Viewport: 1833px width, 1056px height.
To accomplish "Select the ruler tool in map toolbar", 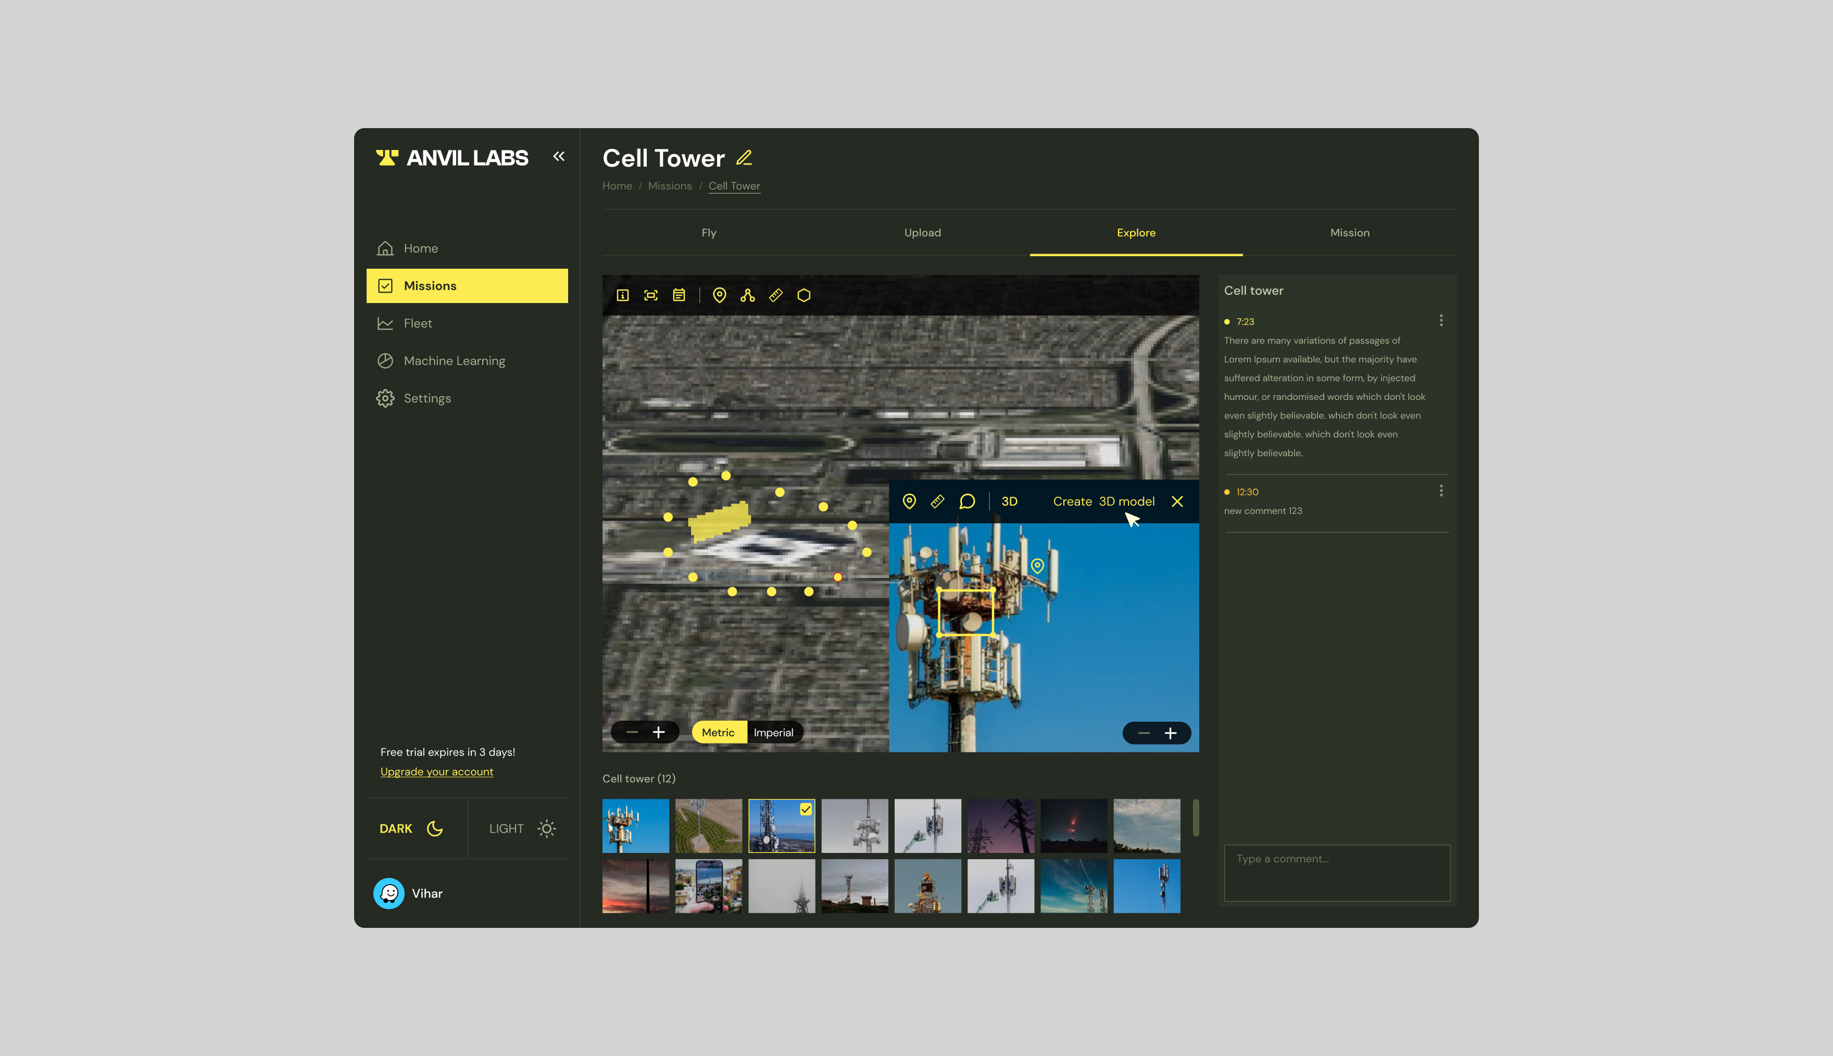I will [776, 295].
